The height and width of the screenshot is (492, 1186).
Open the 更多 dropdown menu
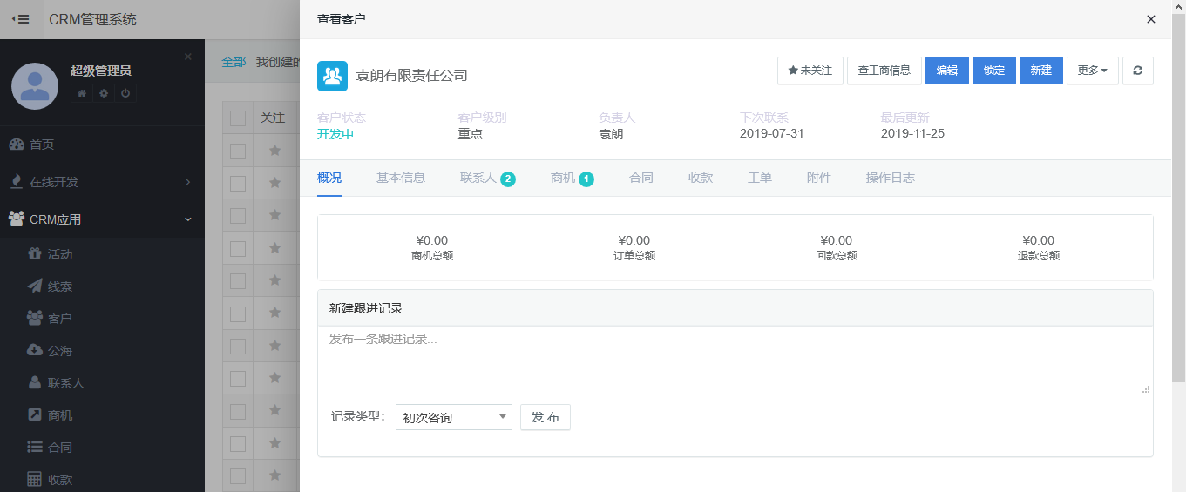tap(1092, 71)
